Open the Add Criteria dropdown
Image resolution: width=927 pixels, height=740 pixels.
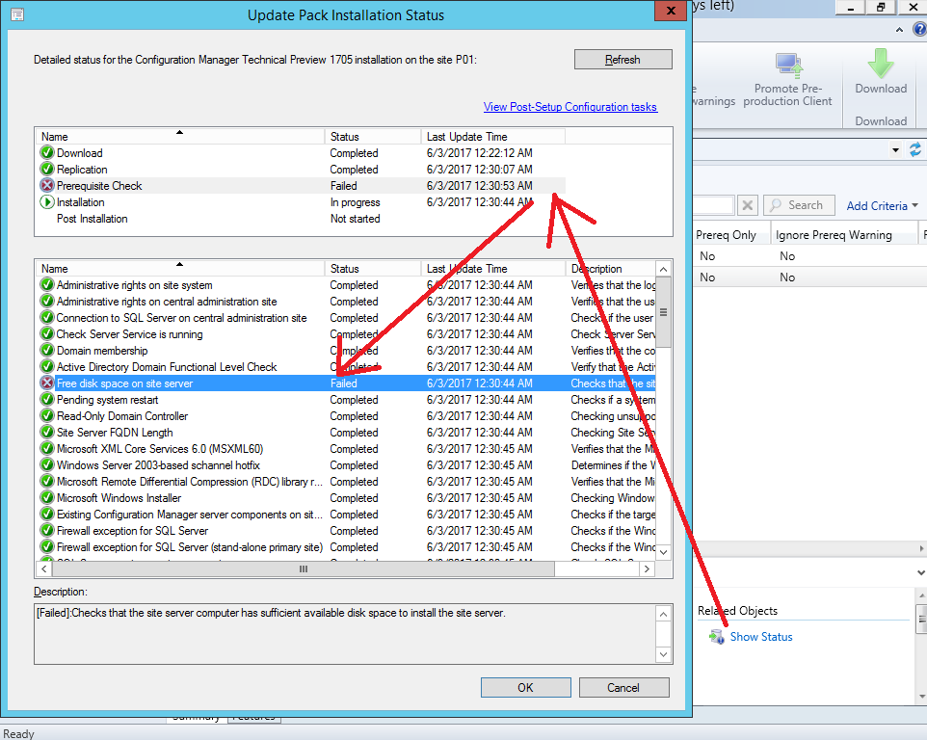click(x=882, y=205)
